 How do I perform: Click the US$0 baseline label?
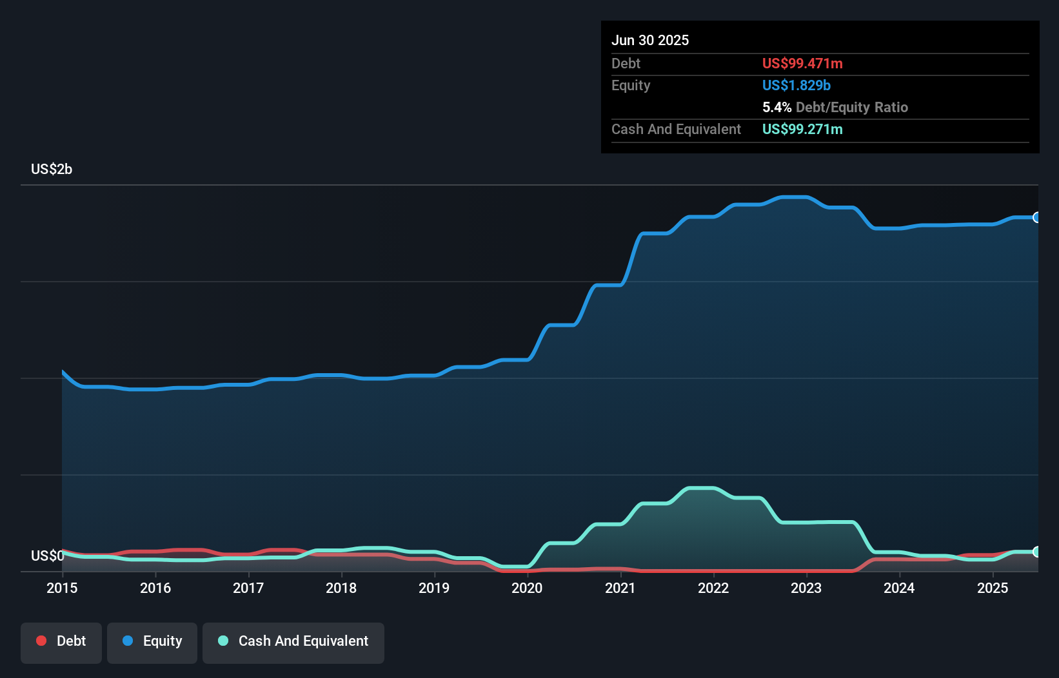[x=47, y=555]
